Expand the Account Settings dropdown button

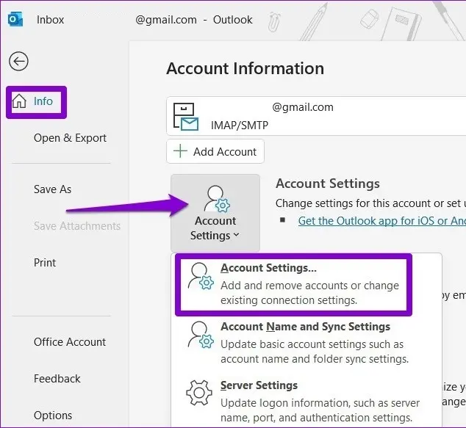(x=215, y=214)
